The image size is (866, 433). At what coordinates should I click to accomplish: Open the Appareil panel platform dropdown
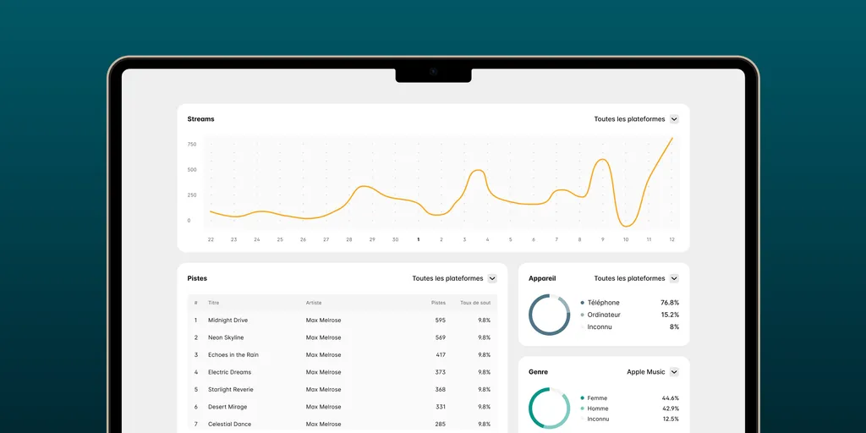[674, 278]
